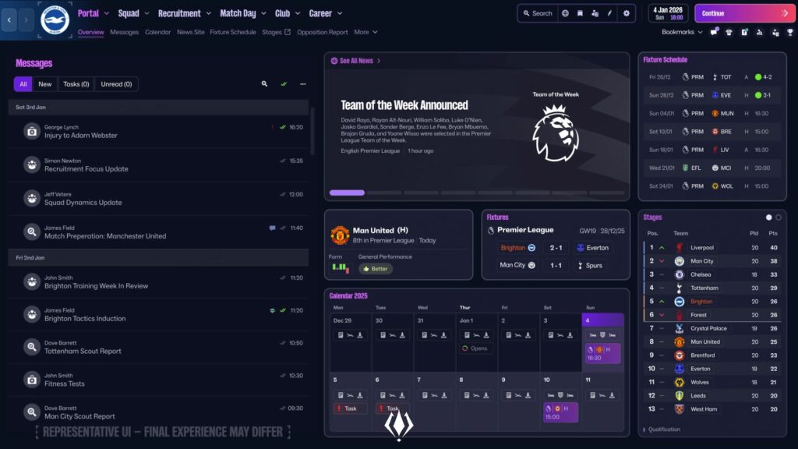The height and width of the screenshot is (449, 798).
Task: Open the settings gear in top bar
Action: [627, 13]
